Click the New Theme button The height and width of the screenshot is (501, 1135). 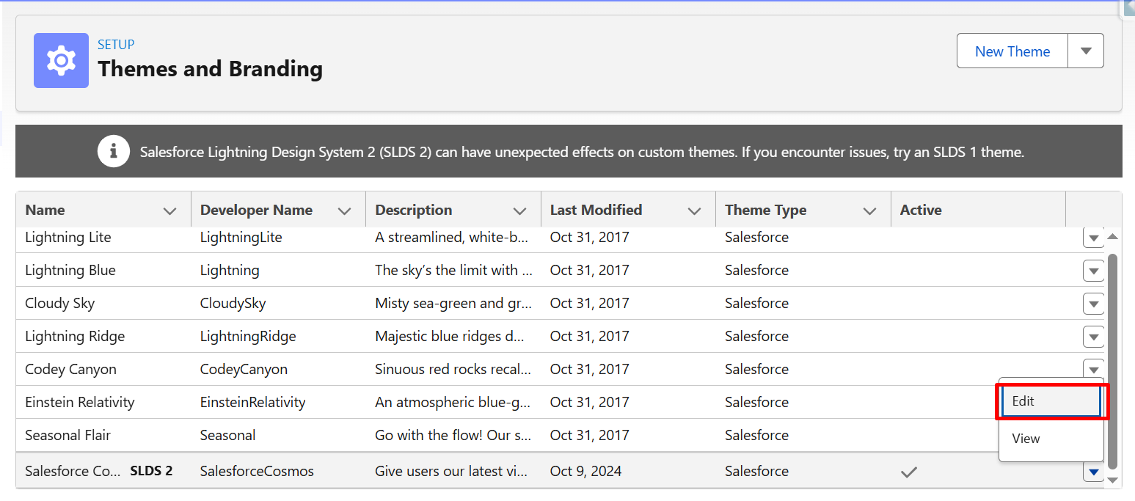(x=1012, y=51)
